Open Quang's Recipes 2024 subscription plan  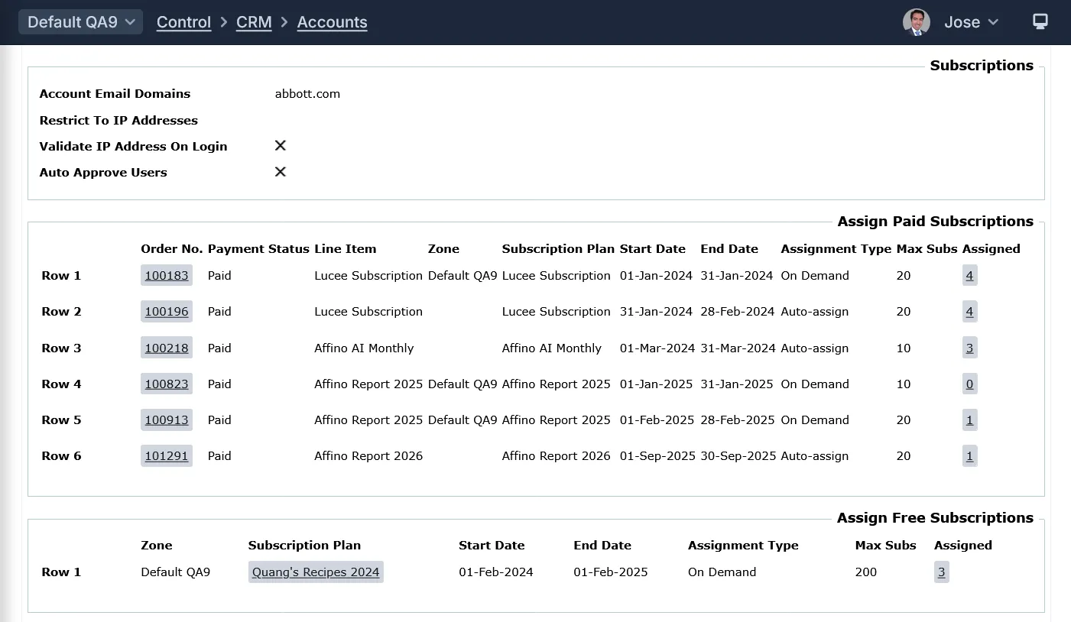[x=316, y=572]
